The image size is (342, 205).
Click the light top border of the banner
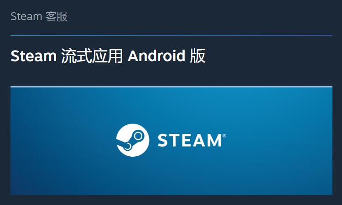click(171, 87)
